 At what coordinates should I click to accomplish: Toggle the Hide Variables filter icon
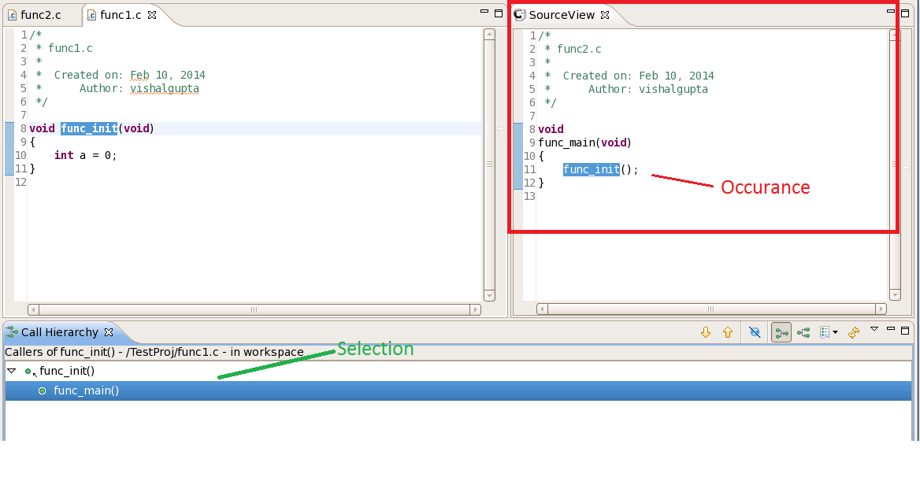point(755,333)
